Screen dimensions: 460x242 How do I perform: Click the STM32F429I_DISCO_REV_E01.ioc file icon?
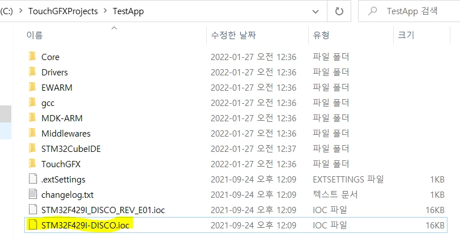[x=33, y=210]
